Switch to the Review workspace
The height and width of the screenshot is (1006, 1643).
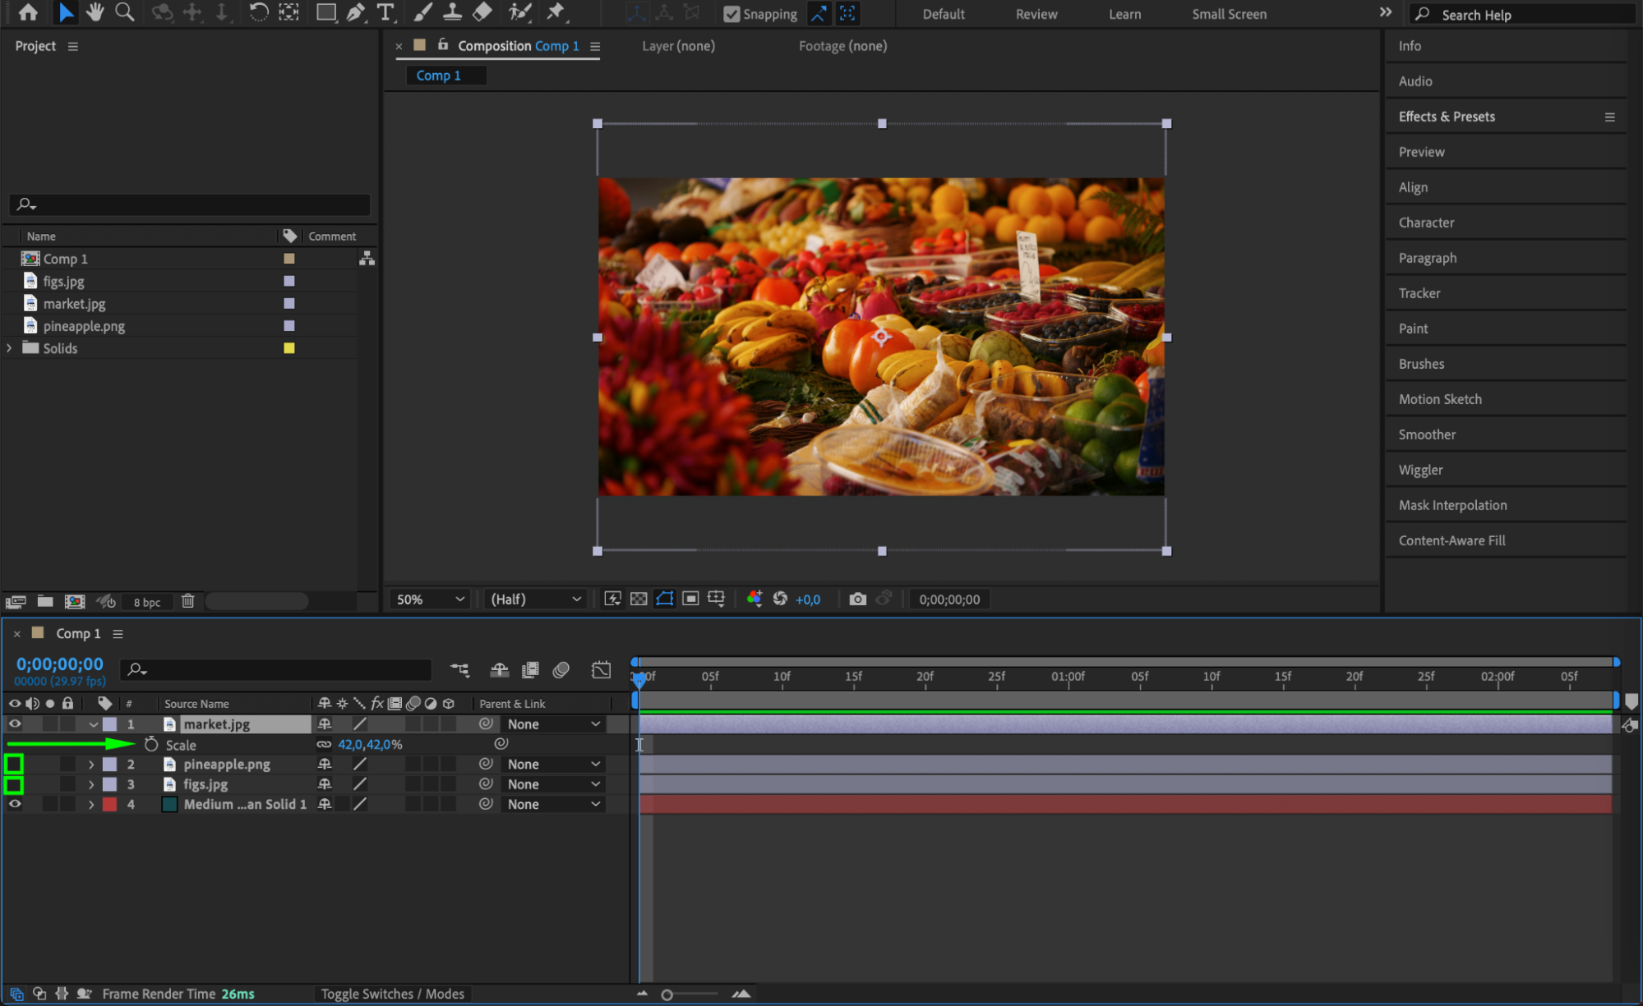click(1036, 14)
